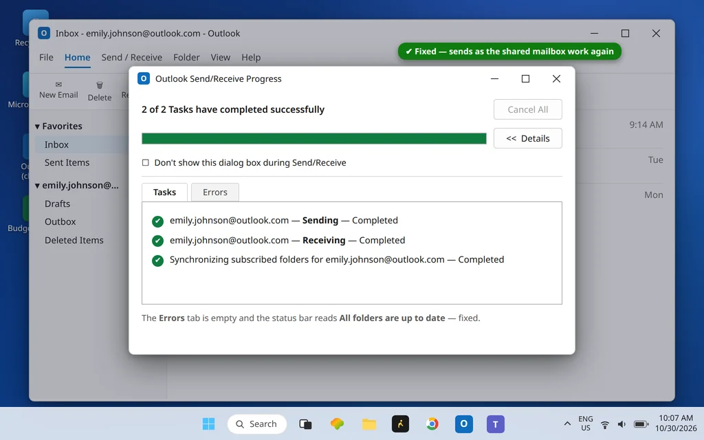The height and width of the screenshot is (440, 704).
Task: Open Teams taskbar icon
Action: tap(496, 423)
